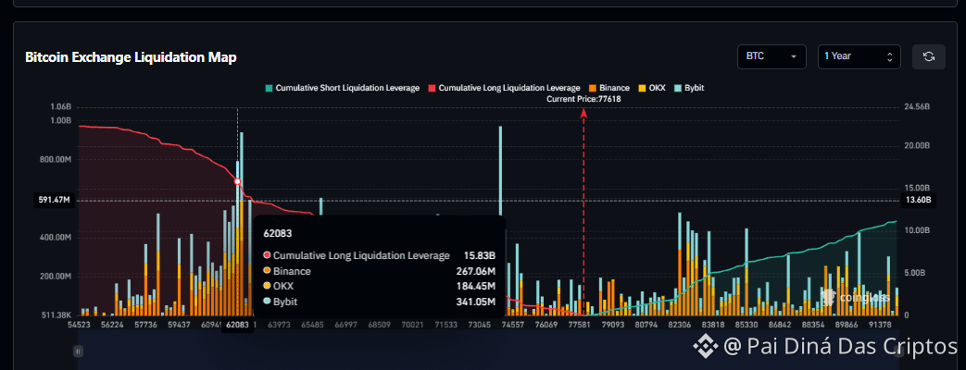Viewport: 966px width, 370px height.
Task: Click the 91378 x-axis label
Action: [x=879, y=325]
